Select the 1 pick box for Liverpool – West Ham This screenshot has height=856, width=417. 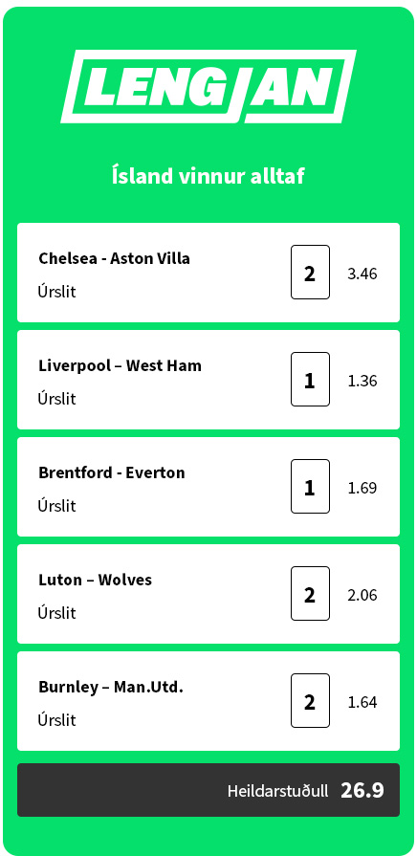(310, 379)
